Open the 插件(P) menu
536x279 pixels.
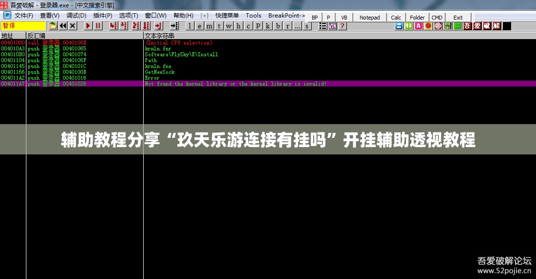pyautogui.click(x=103, y=16)
